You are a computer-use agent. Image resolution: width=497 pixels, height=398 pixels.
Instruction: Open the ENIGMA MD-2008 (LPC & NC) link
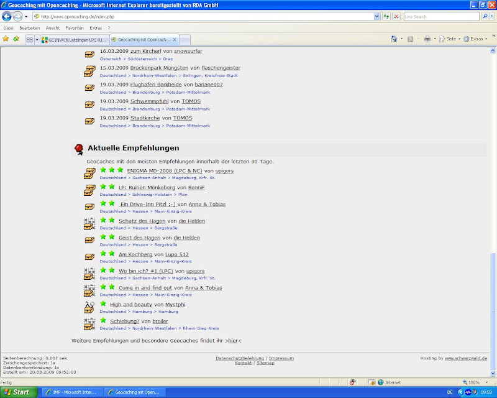165,171
